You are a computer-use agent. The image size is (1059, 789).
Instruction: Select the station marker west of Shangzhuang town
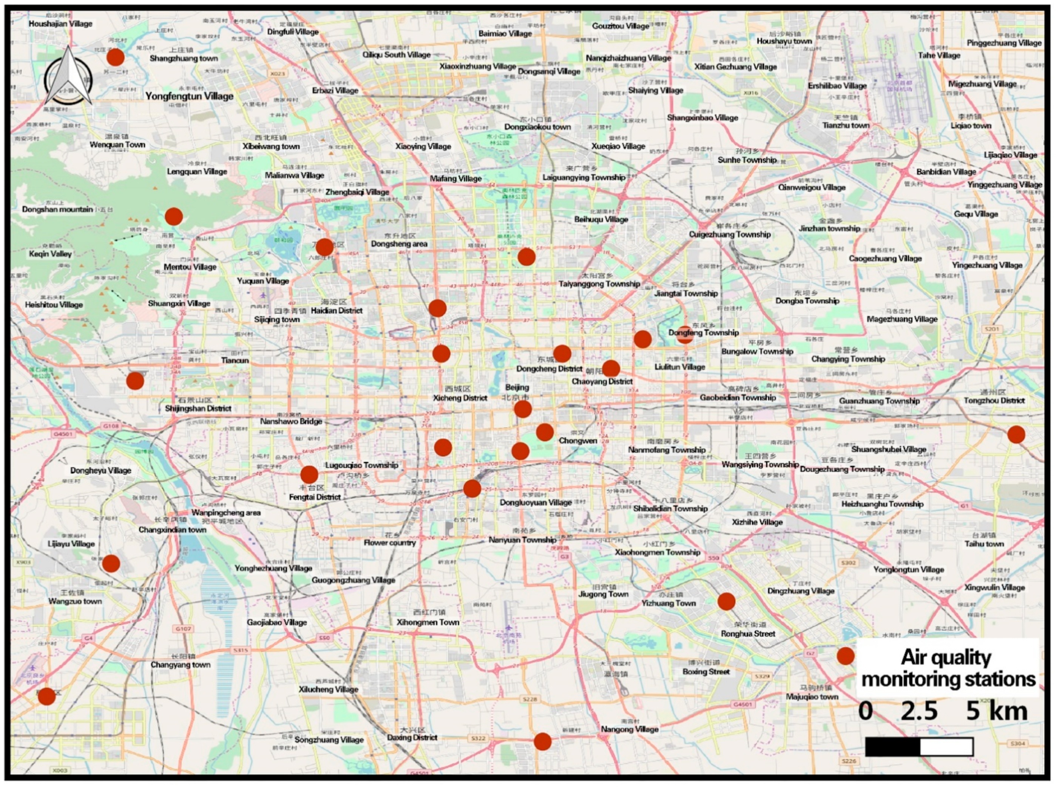115,57
